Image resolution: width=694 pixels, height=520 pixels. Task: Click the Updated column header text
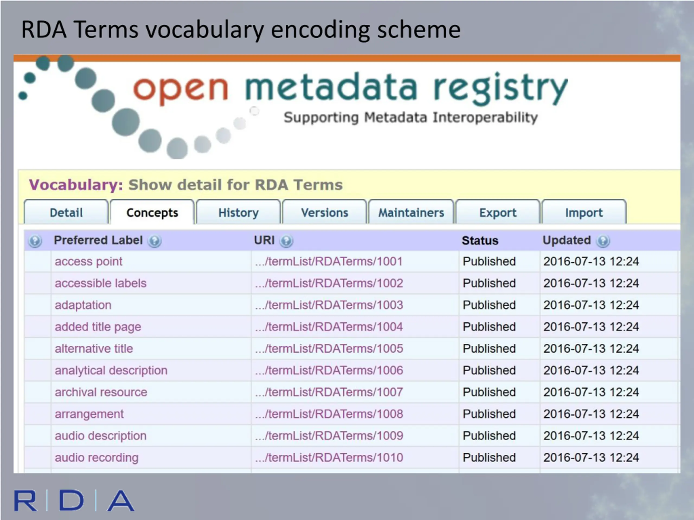[x=567, y=240]
